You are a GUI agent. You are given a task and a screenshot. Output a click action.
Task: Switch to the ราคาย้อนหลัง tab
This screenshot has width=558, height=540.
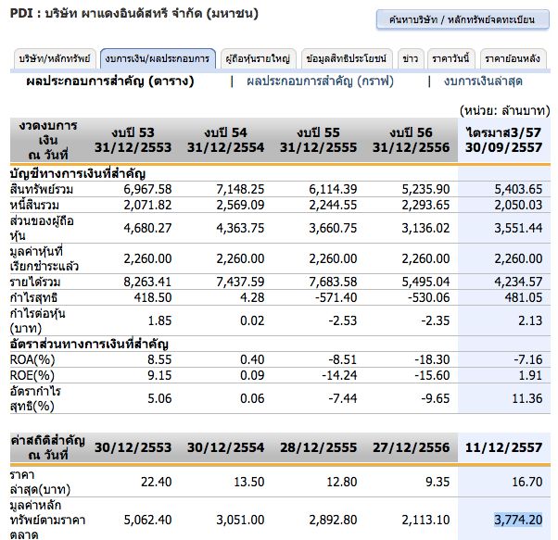[513, 58]
